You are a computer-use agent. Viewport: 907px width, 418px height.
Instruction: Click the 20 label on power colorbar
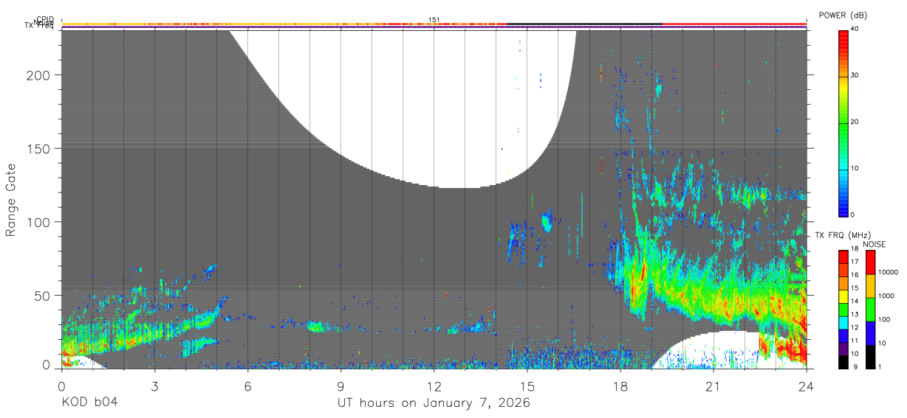click(x=855, y=122)
